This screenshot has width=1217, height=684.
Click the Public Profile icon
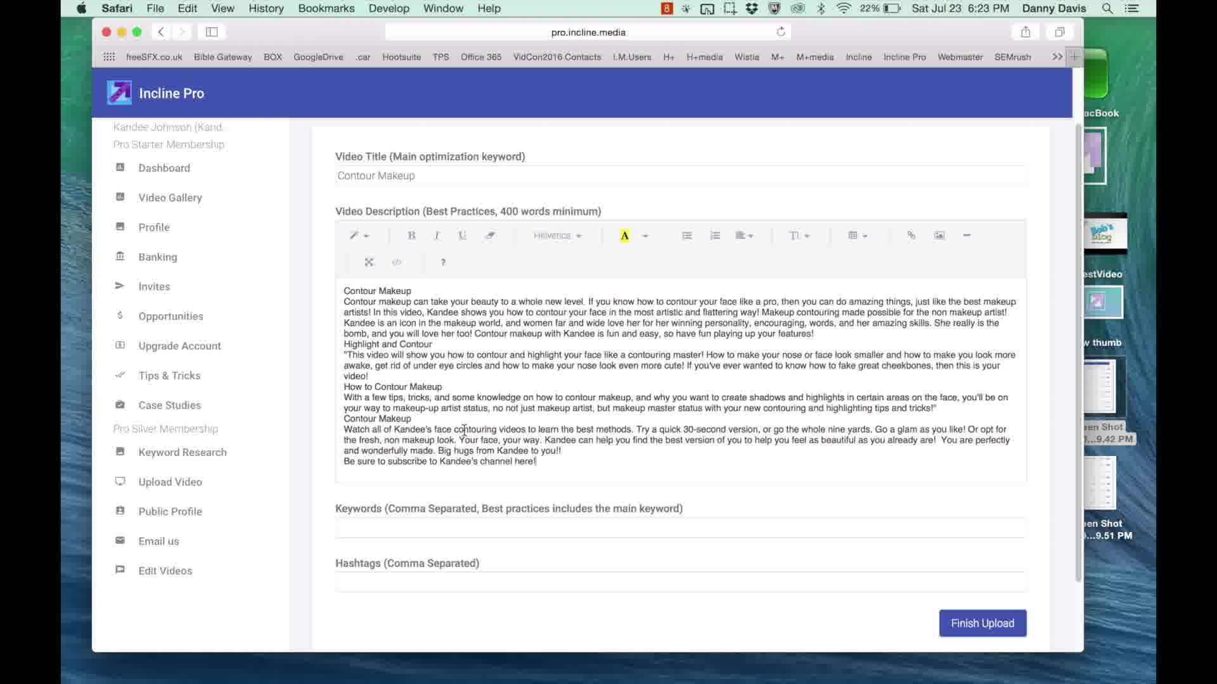(x=120, y=510)
